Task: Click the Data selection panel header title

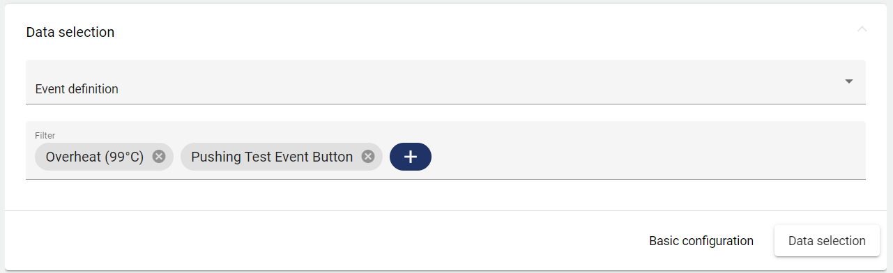Action: pos(70,32)
